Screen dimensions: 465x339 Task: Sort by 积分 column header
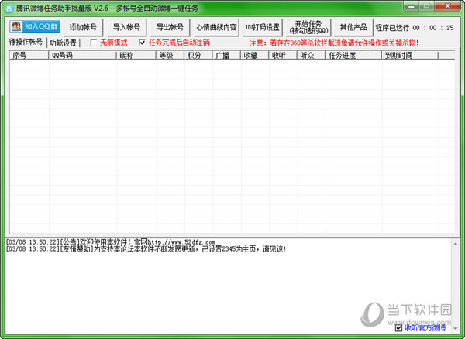click(198, 56)
